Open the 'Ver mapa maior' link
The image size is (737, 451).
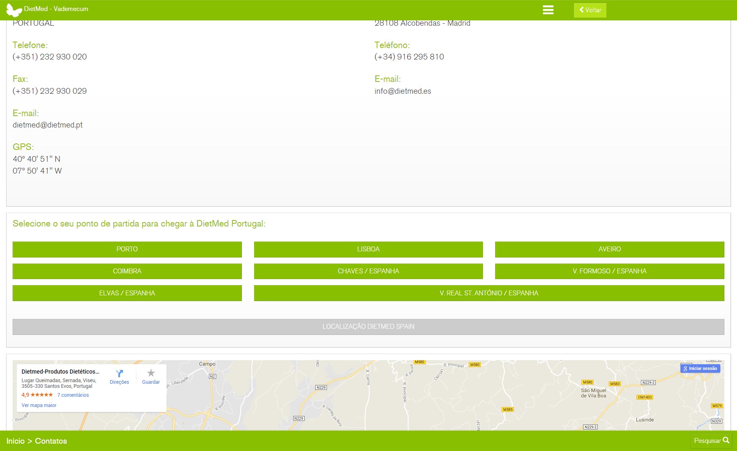(39, 405)
